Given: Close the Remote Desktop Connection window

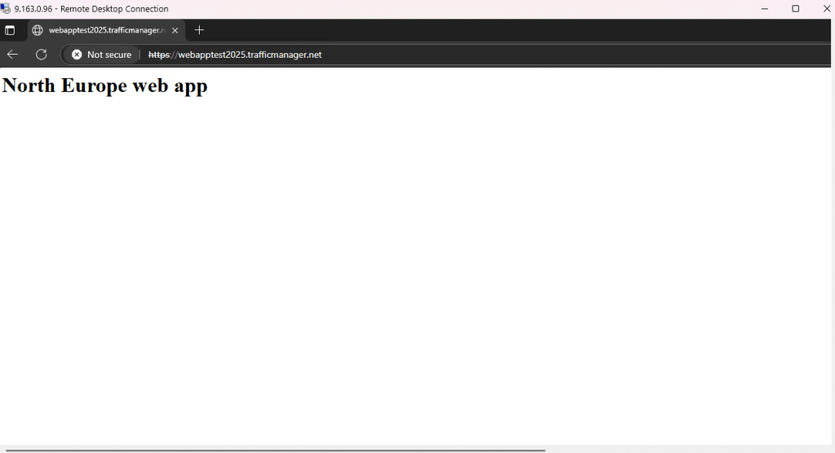Looking at the screenshot, I should [825, 9].
